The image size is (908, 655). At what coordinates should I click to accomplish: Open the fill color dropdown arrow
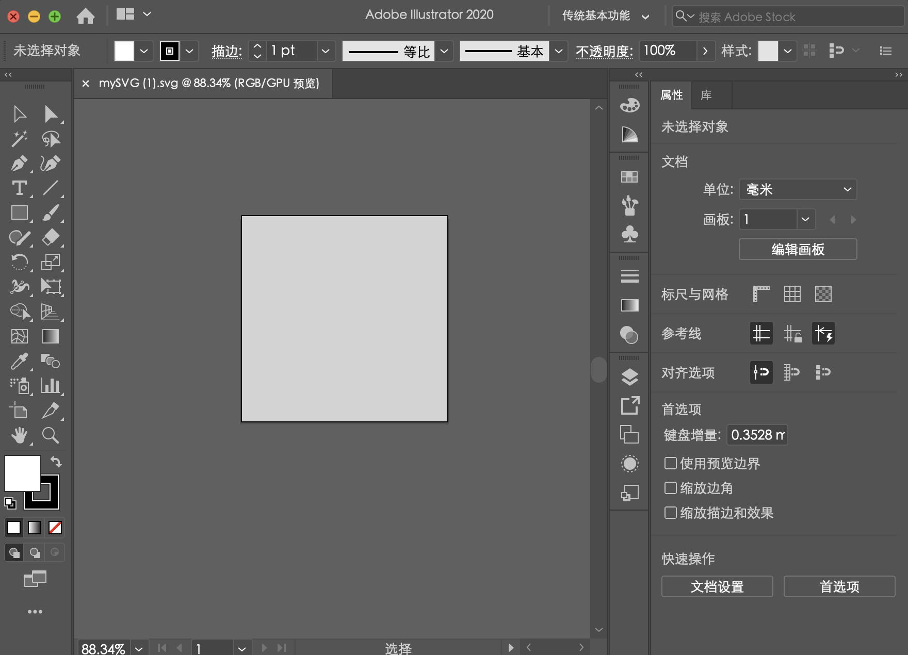tap(144, 51)
